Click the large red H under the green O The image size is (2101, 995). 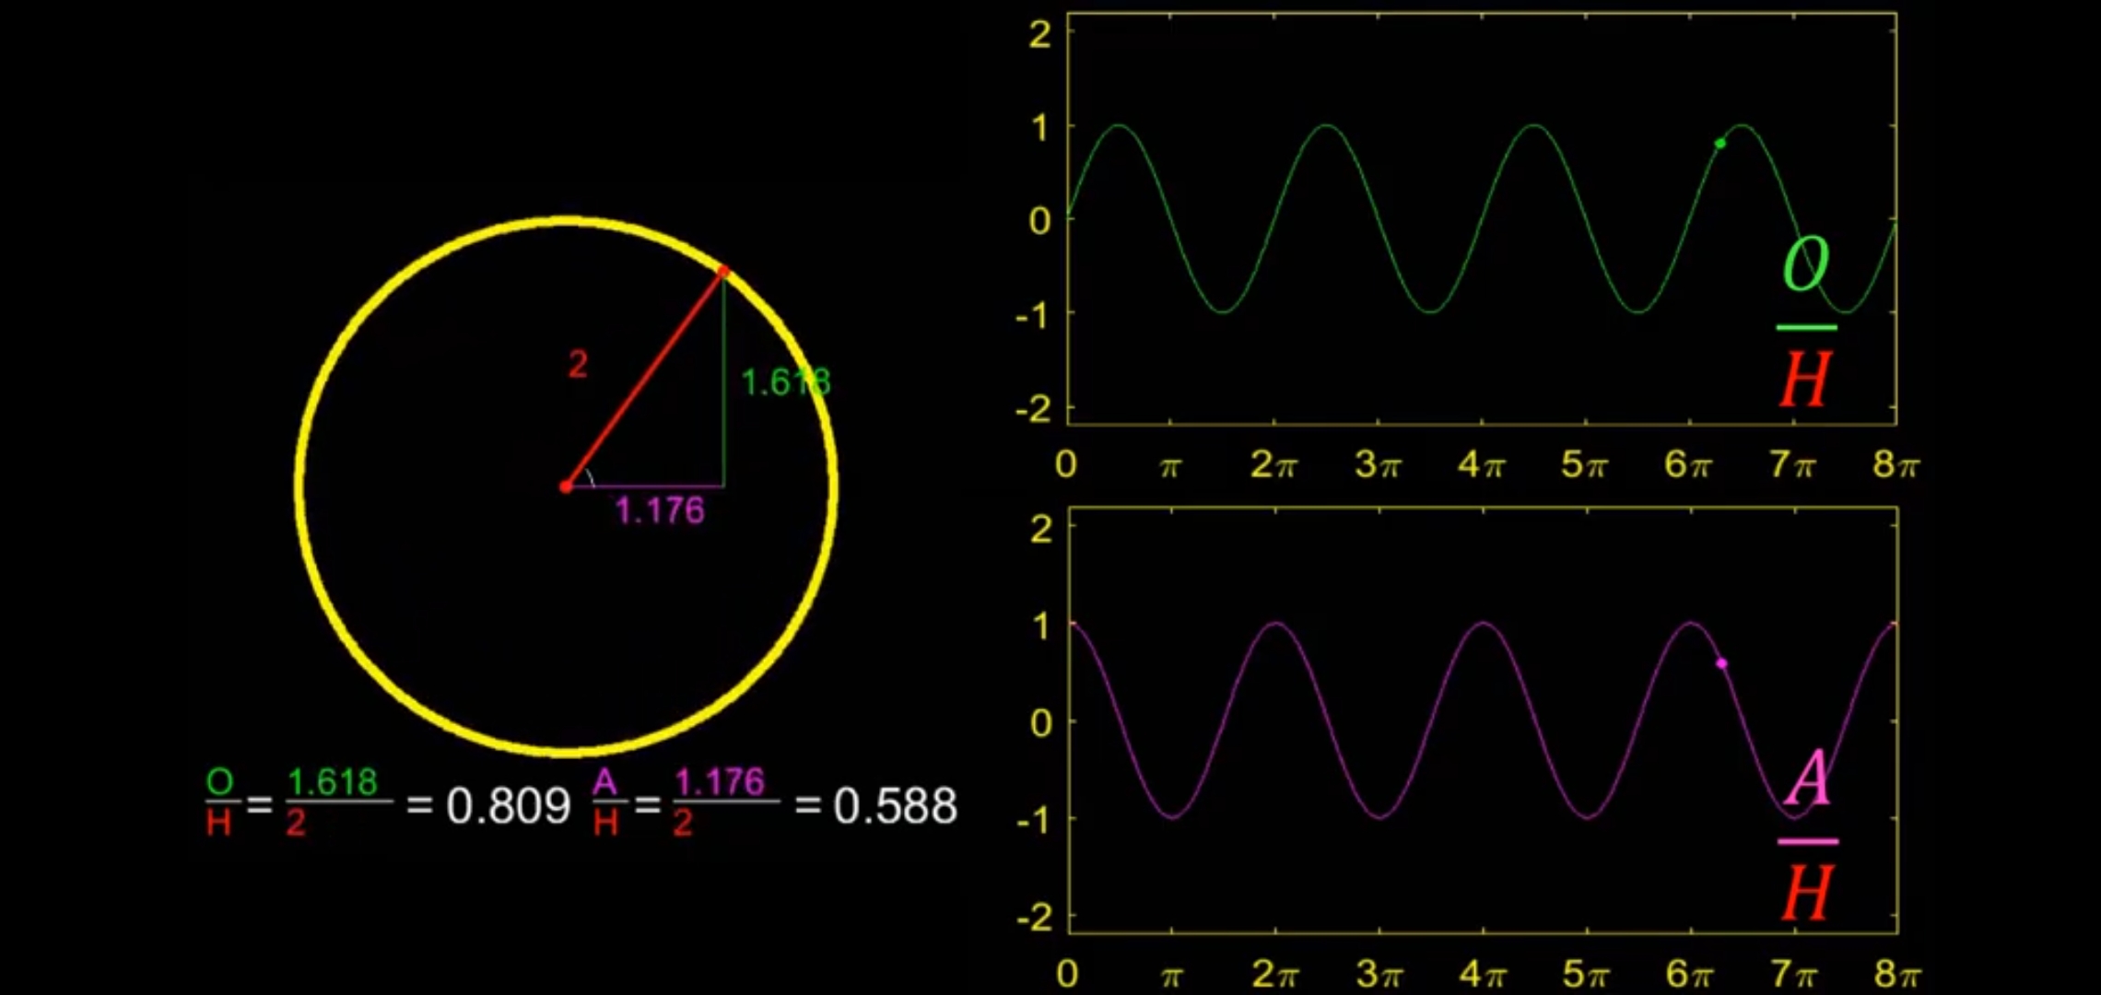pyautogui.click(x=1804, y=379)
